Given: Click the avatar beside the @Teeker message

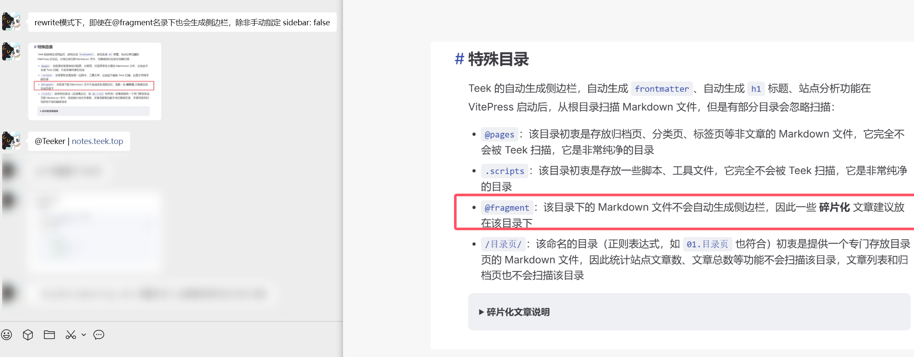Looking at the screenshot, I should (x=11, y=141).
